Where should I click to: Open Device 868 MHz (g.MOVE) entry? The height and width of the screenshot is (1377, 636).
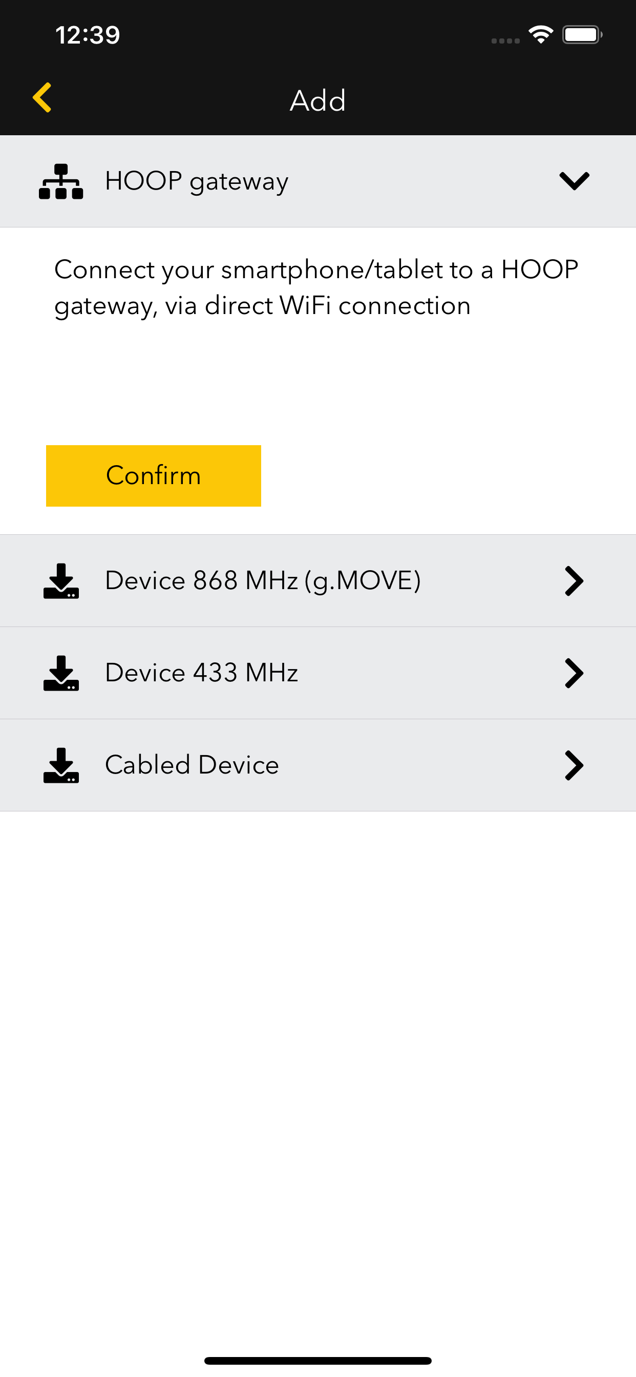[x=263, y=580]
